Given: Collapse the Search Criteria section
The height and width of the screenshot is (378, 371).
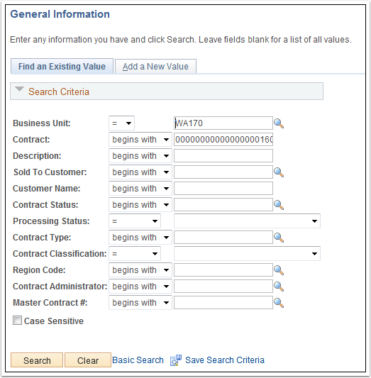Looking at the screenshot, I should click(x=19, y=89).
